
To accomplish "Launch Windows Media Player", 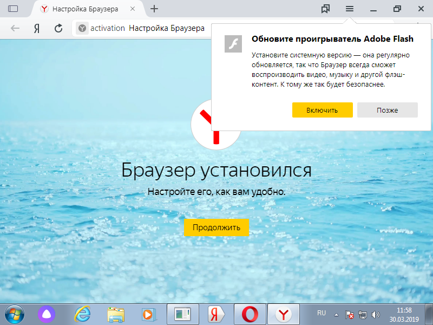I will click(149, 315).
